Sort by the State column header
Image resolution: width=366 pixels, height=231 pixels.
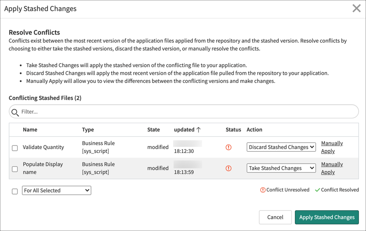coord(153,130)
